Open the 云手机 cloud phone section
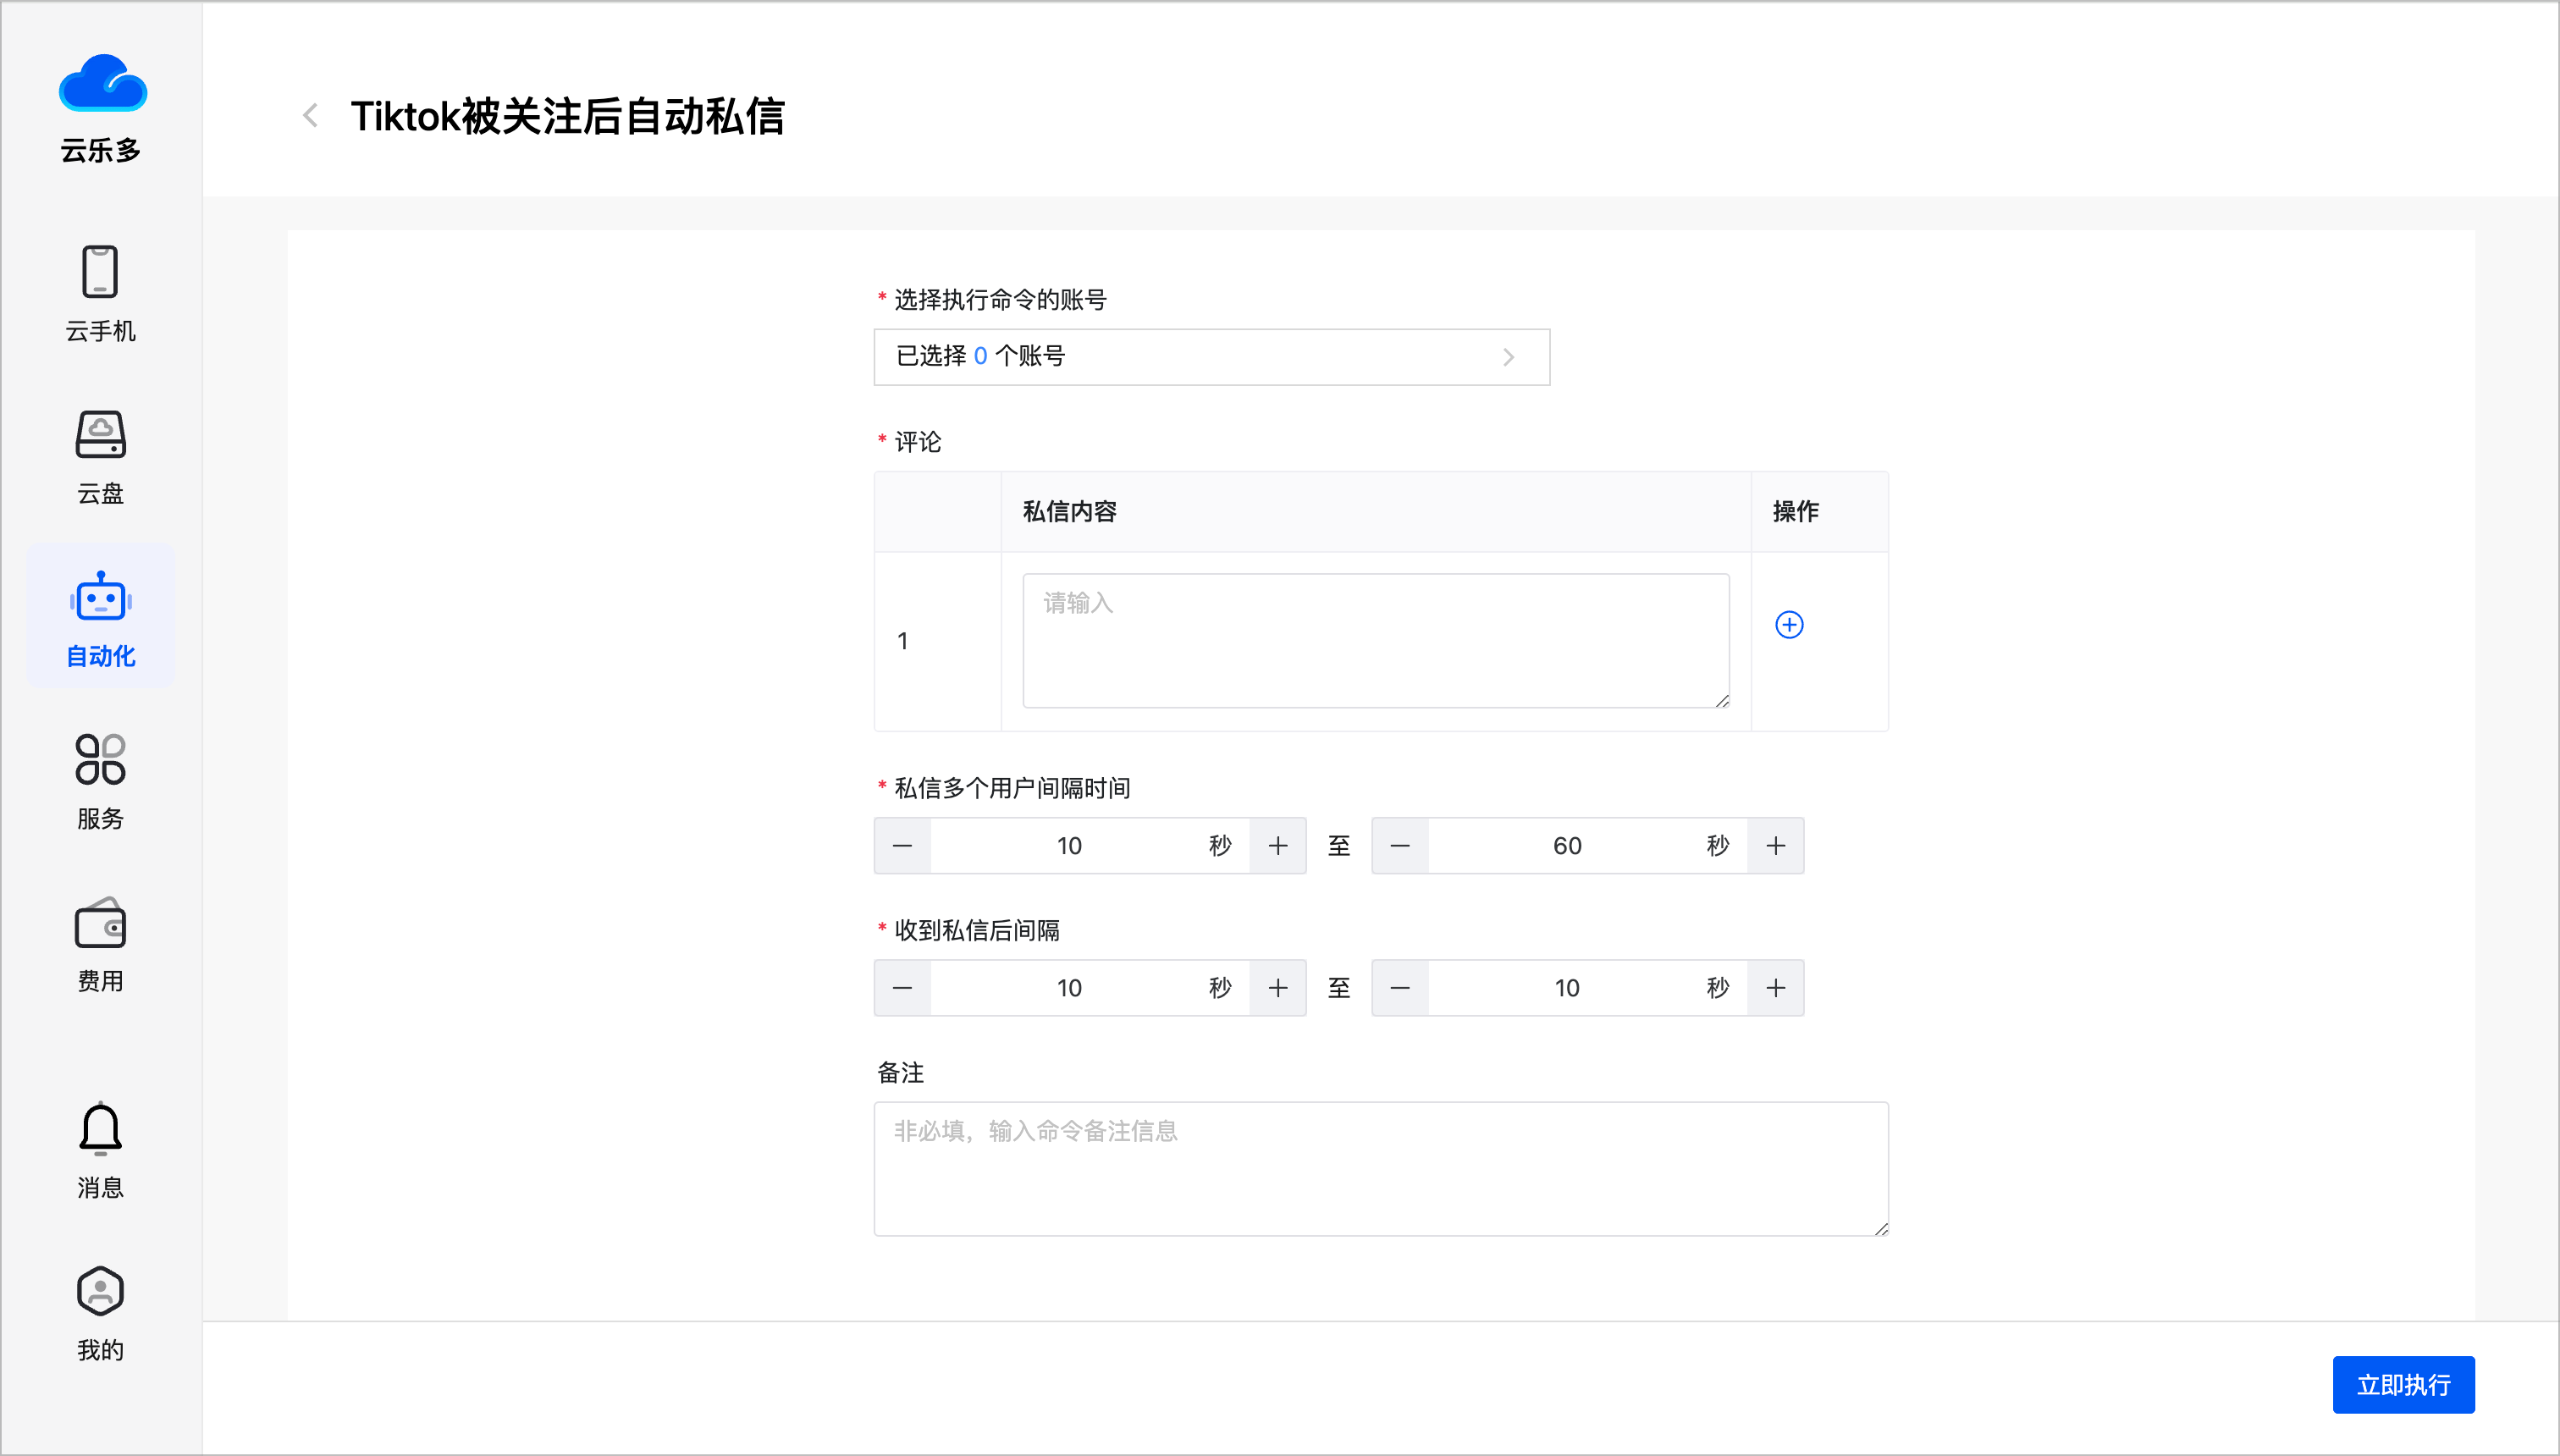The height and width of the screenshot is (1456, 2560). click(100, 294)
